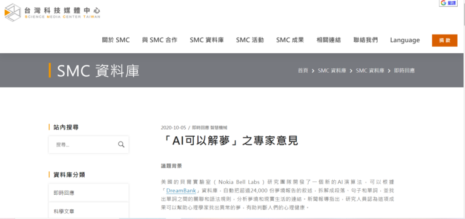
Task: Open the 相關連結 menu
Action: coord(329,40)
